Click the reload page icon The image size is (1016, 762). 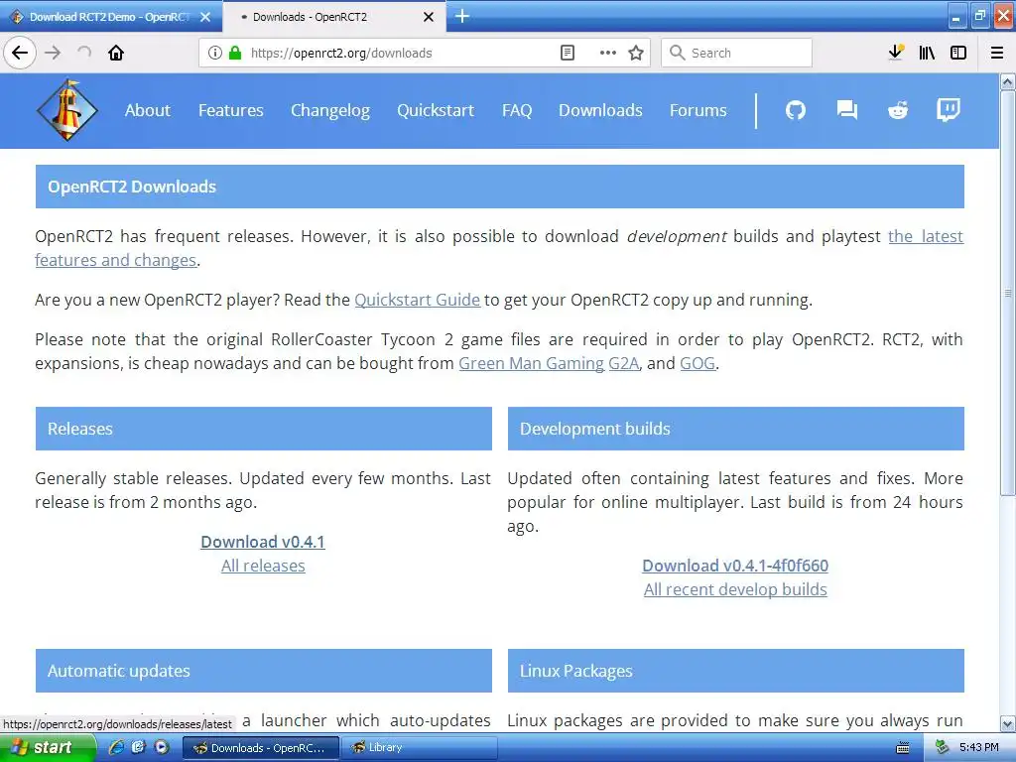(85, 54)
